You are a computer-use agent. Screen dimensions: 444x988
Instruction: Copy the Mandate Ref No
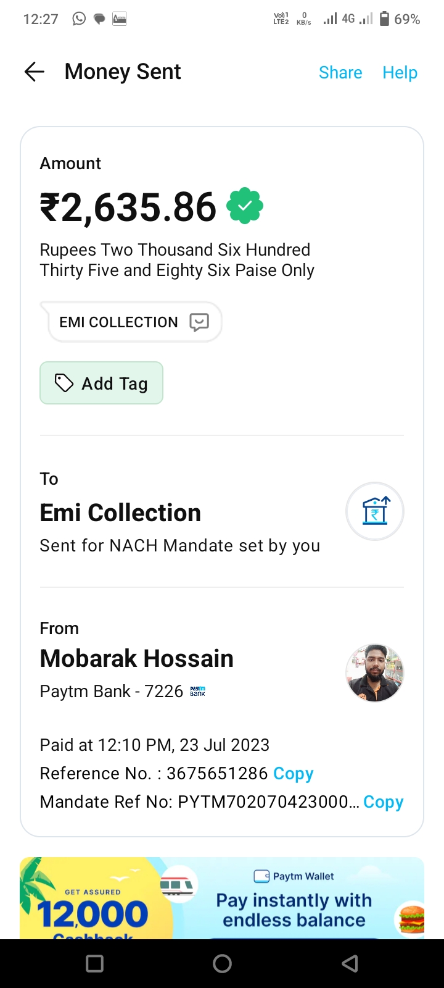tap(383, 802)
